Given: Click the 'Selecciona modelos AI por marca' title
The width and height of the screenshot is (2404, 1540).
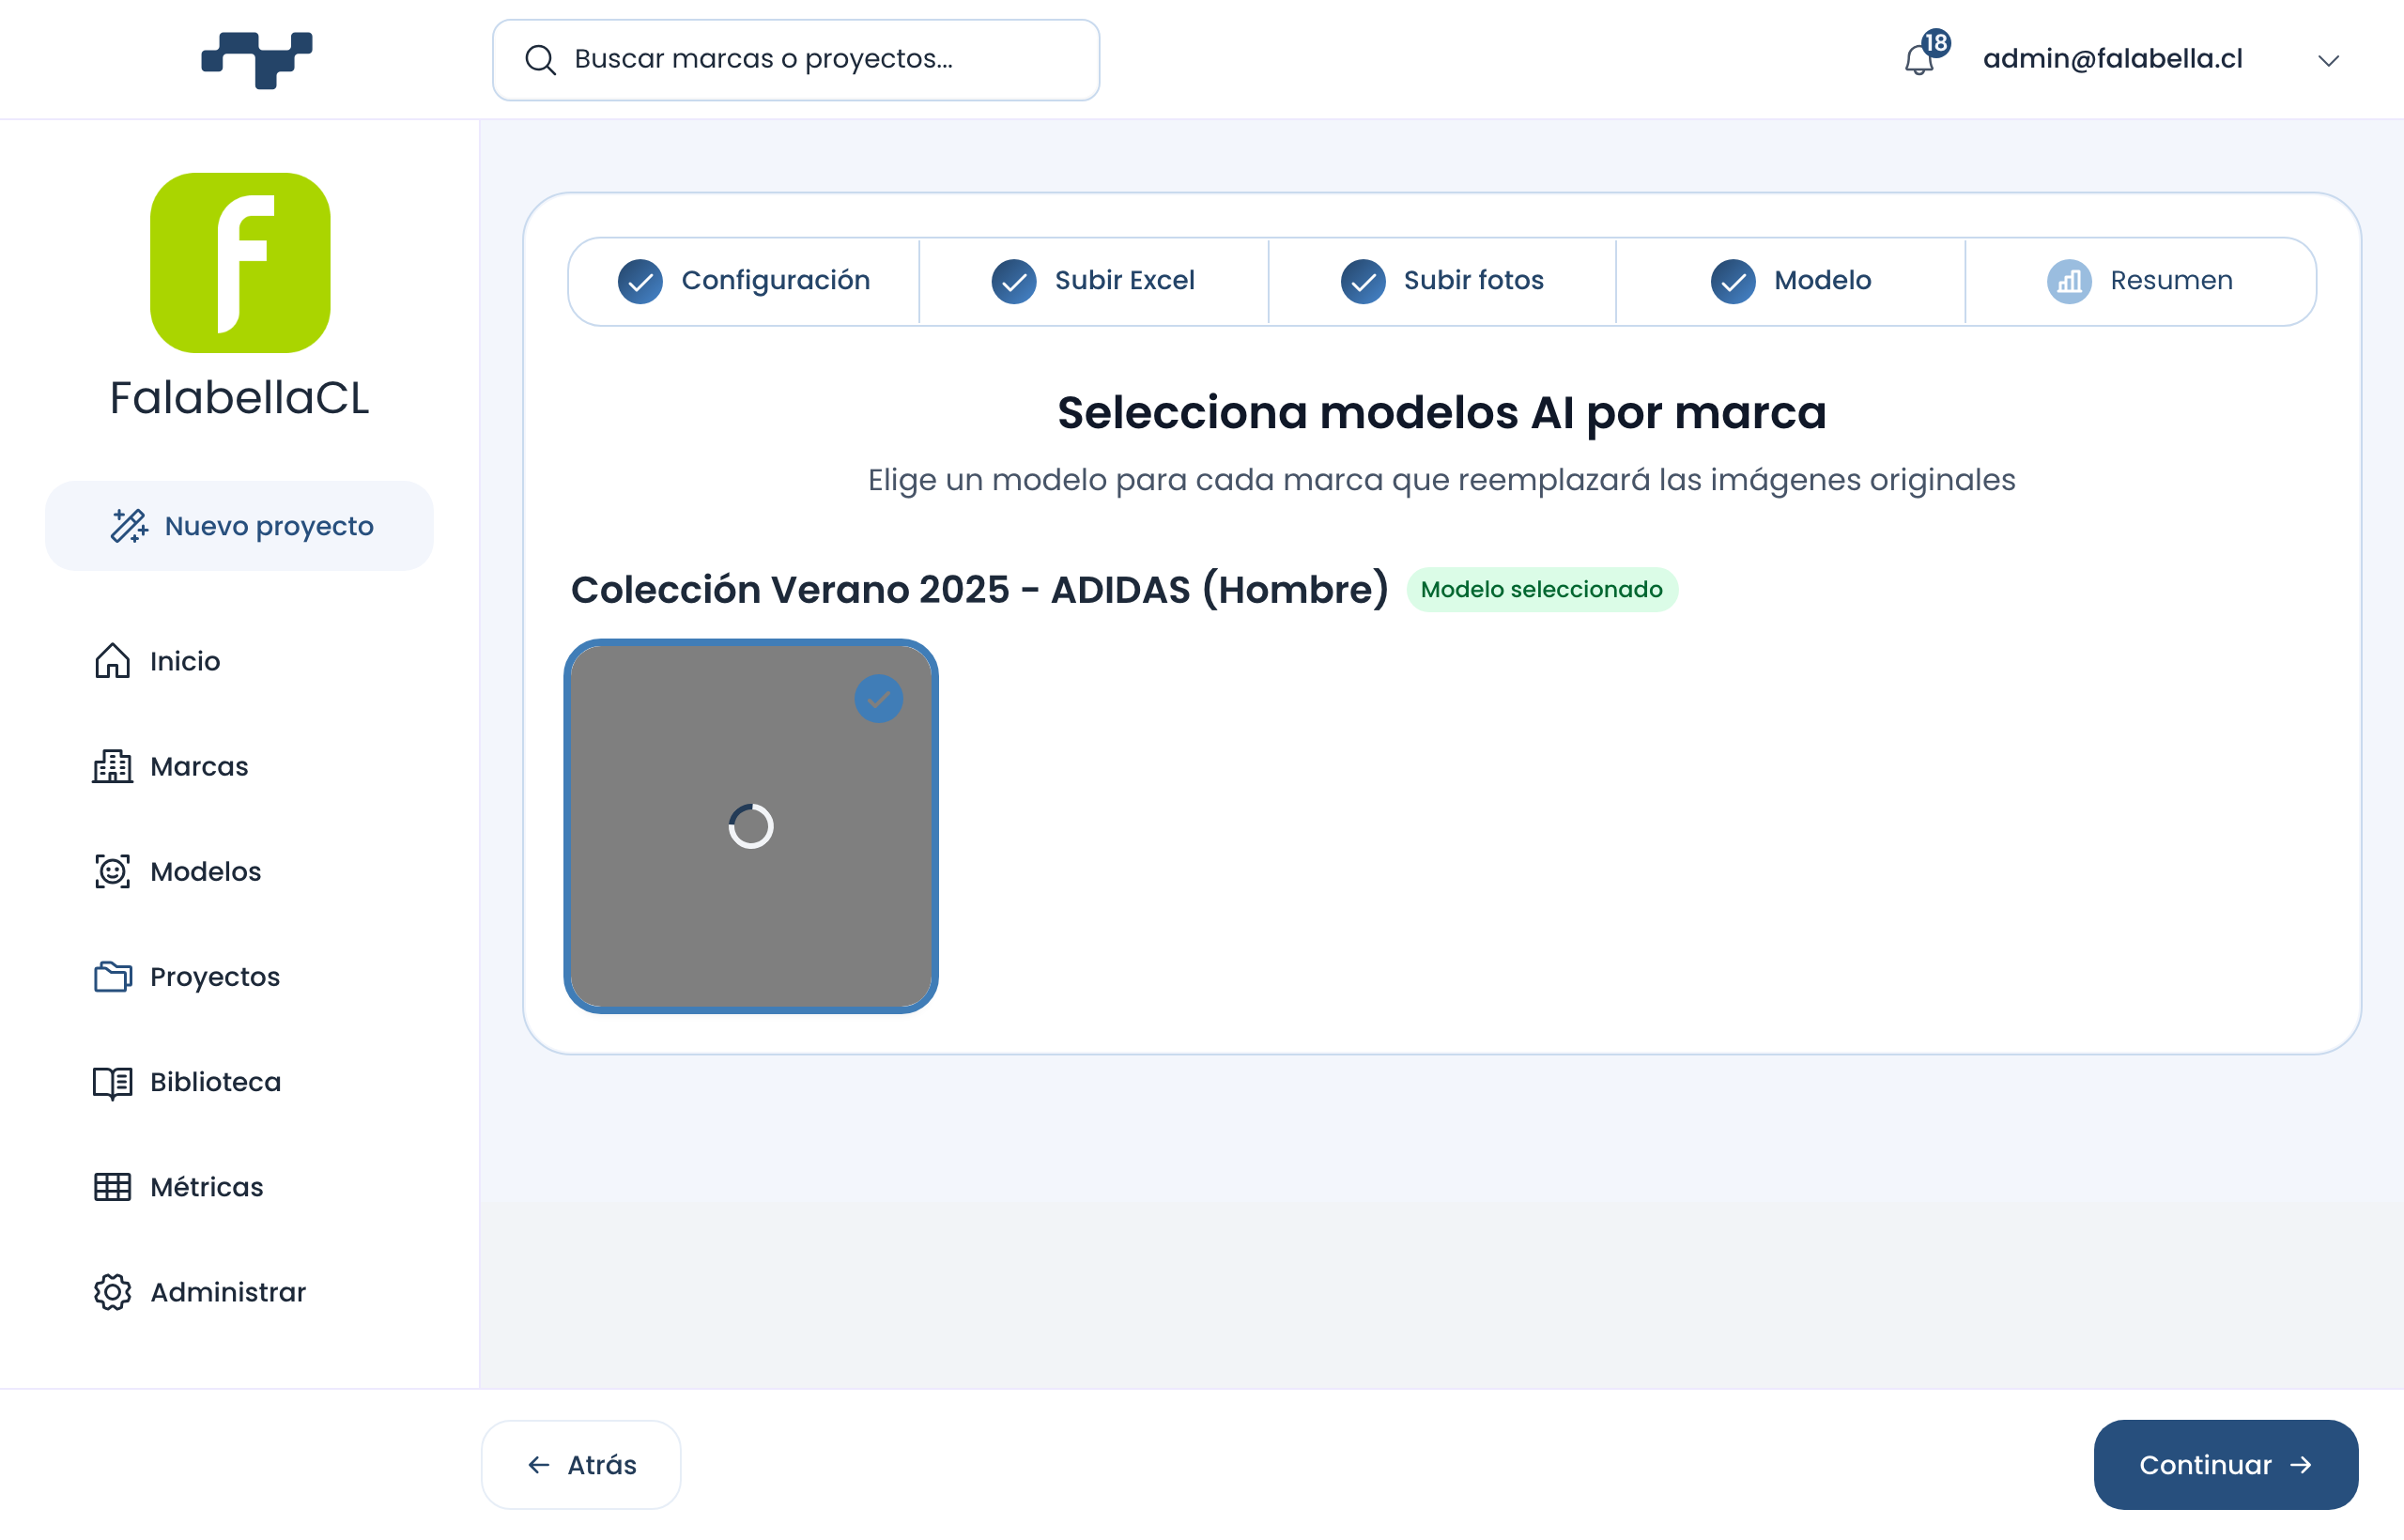Looking at the screenshot, I should [1442, 412].
